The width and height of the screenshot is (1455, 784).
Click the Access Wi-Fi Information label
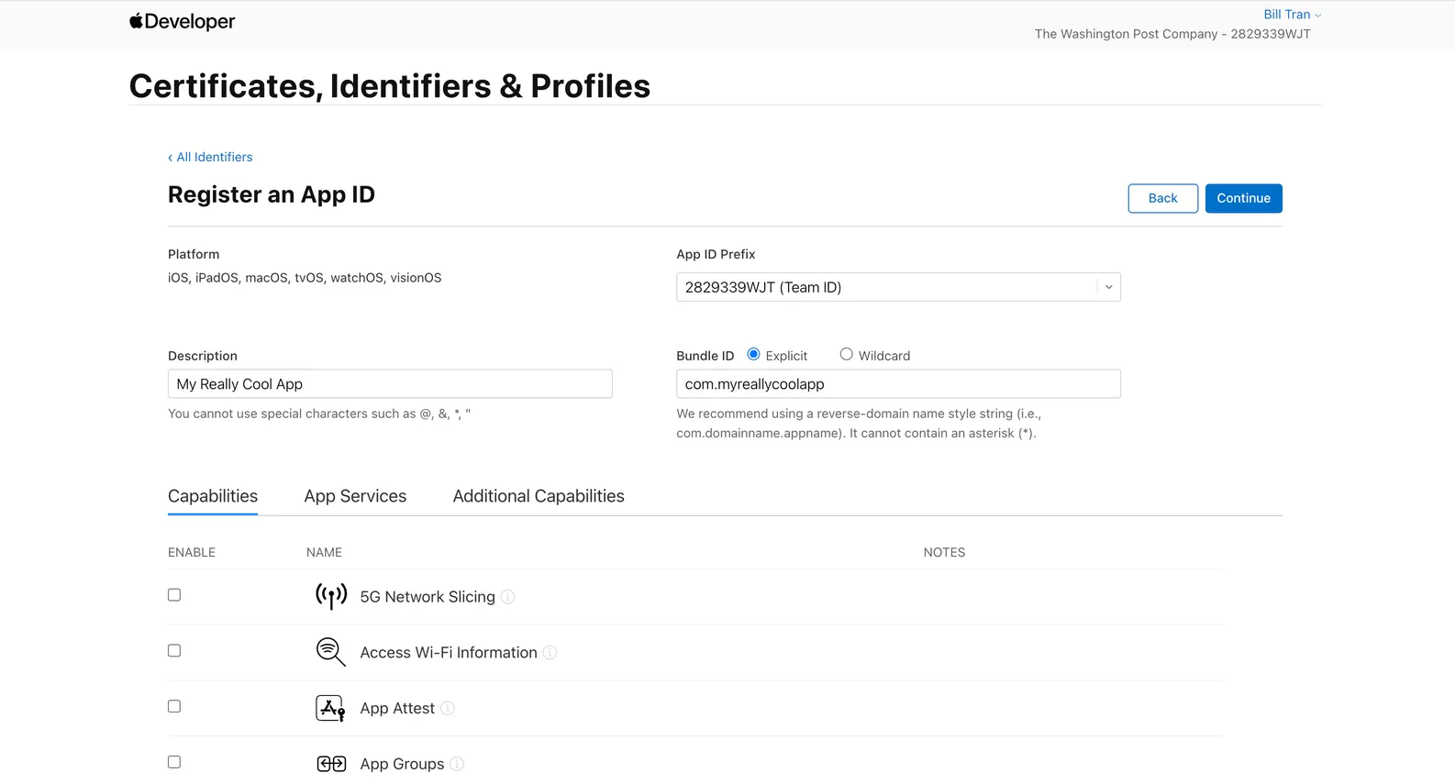449,653
